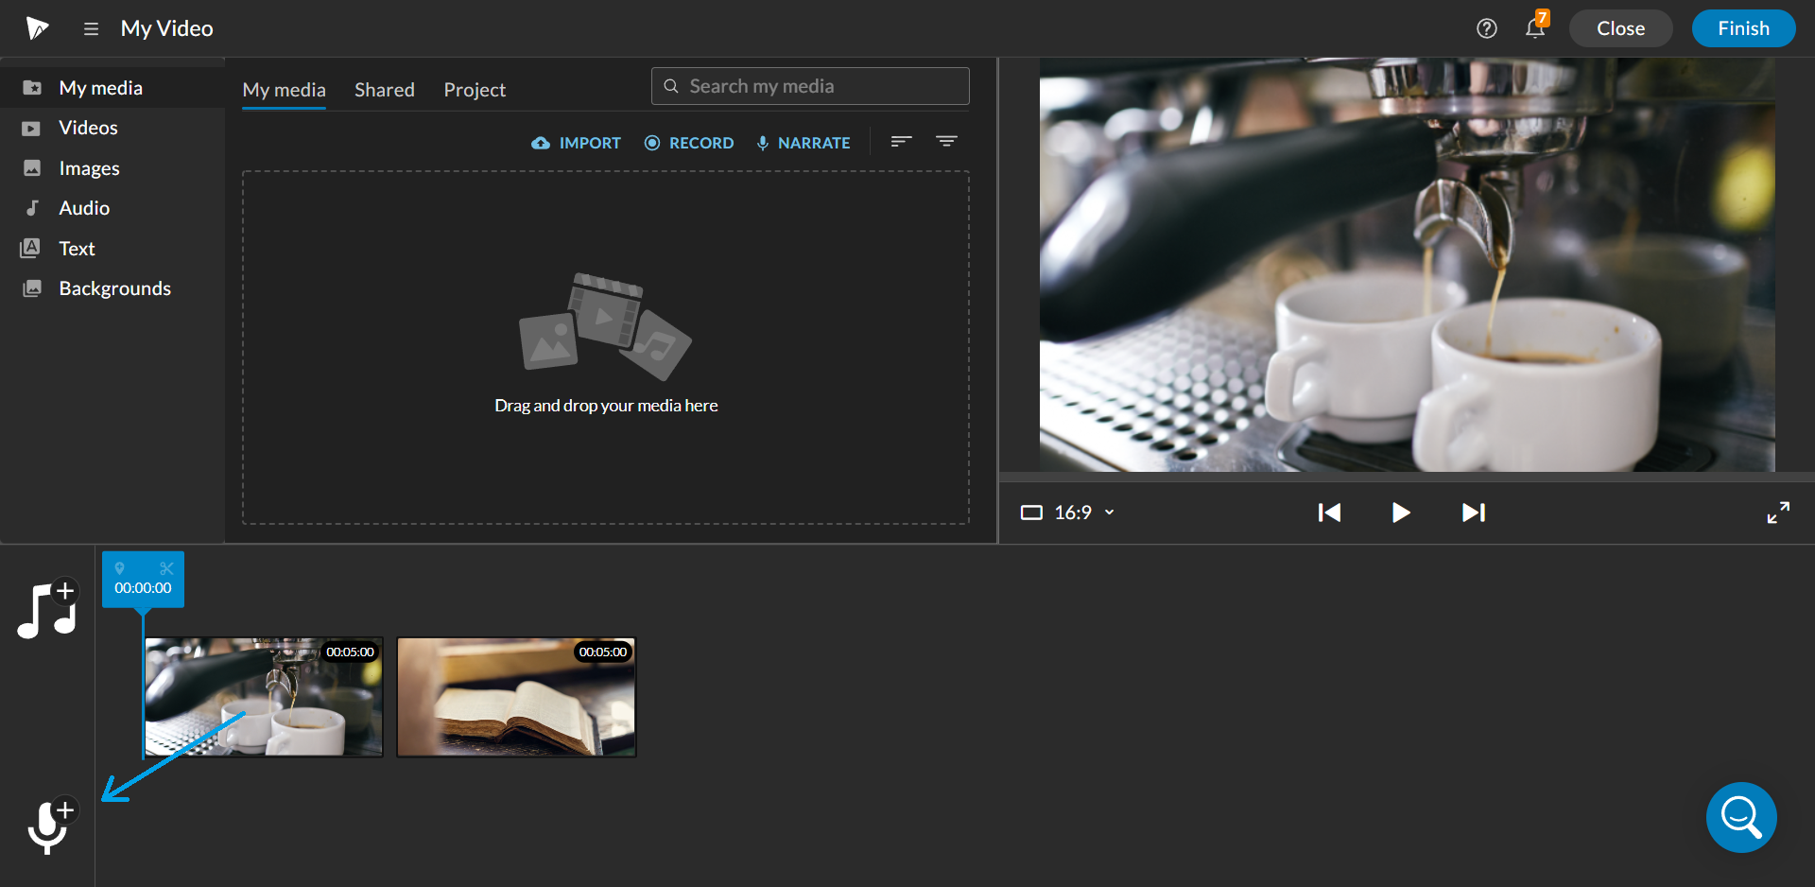Open the Audio media section
Image resolution: width=1815 pixels, height=887 pixels.
coord(85,207)
